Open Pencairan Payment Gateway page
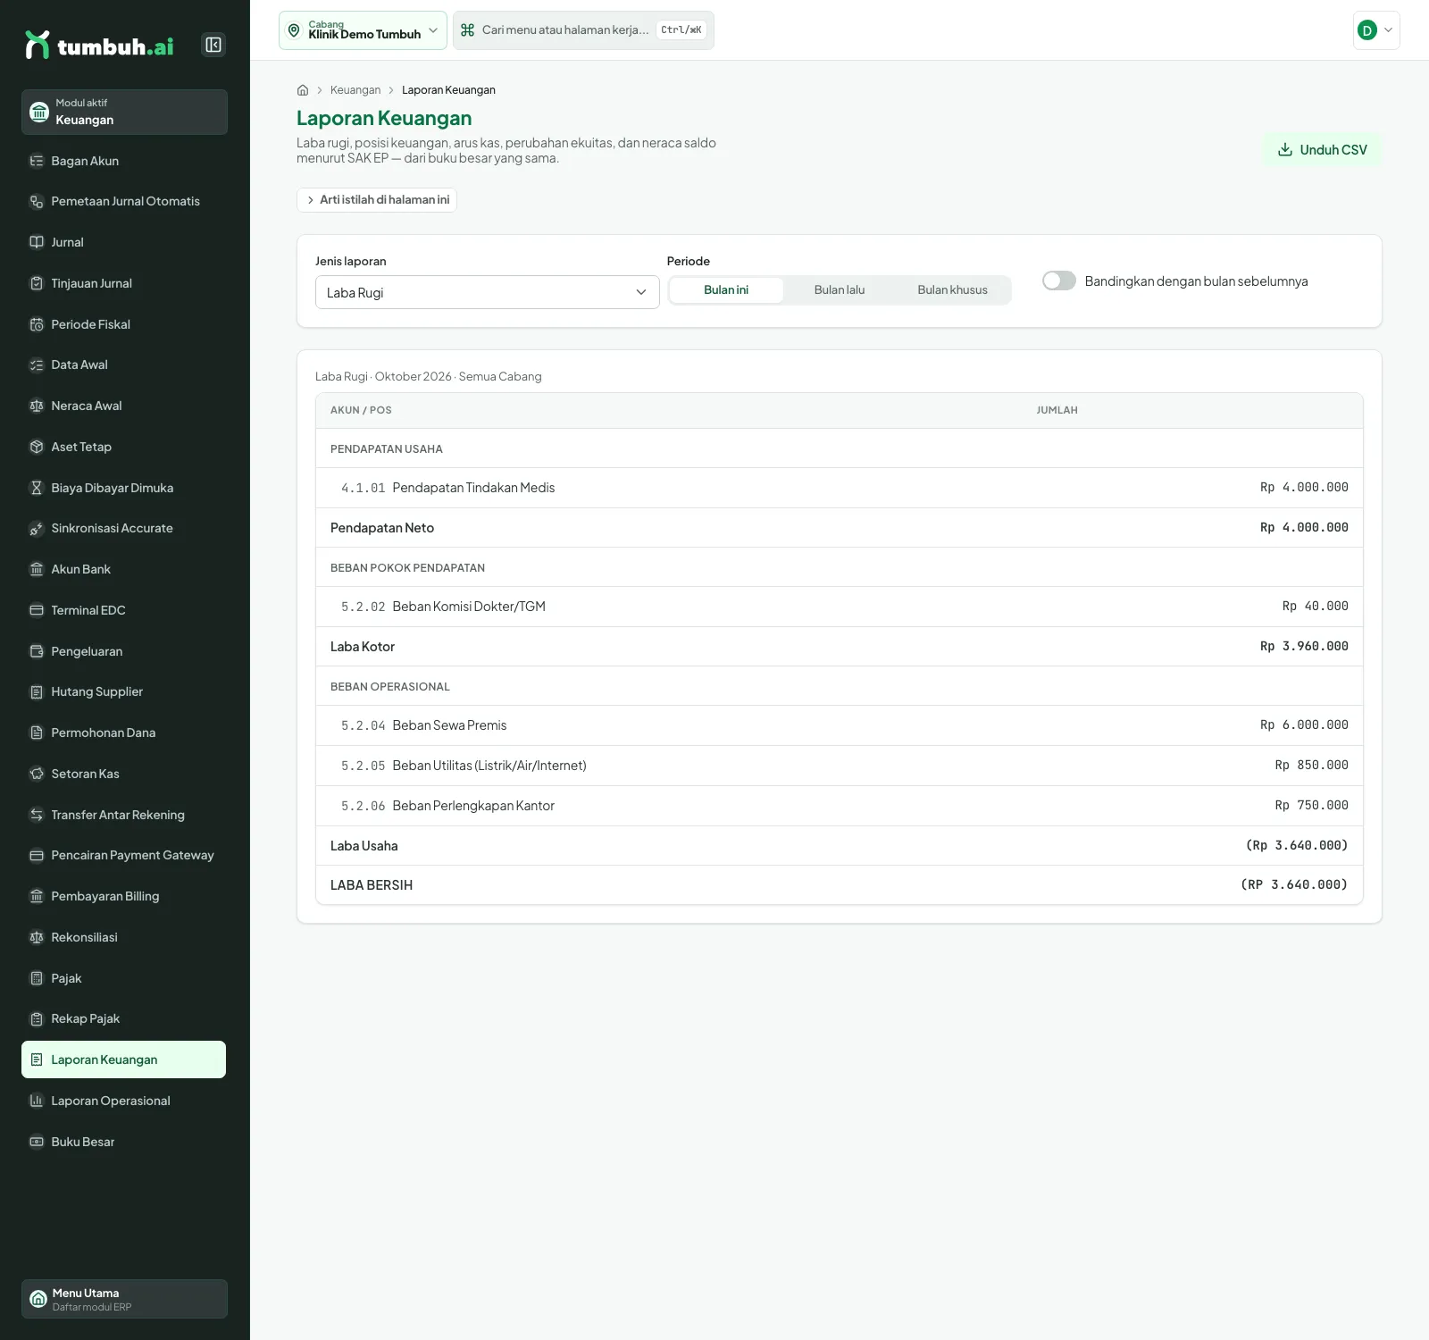This screenshot has height=1340, width=1429. click(124, 855)
